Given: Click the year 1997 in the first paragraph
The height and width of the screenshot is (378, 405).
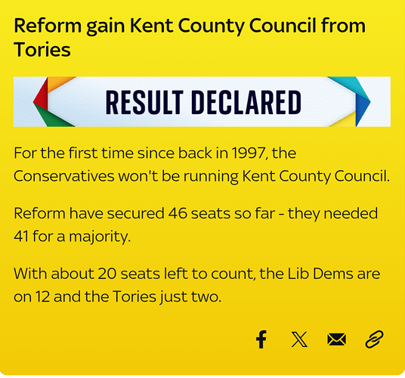Looking at the screenshot, I should tap(248, 153).
